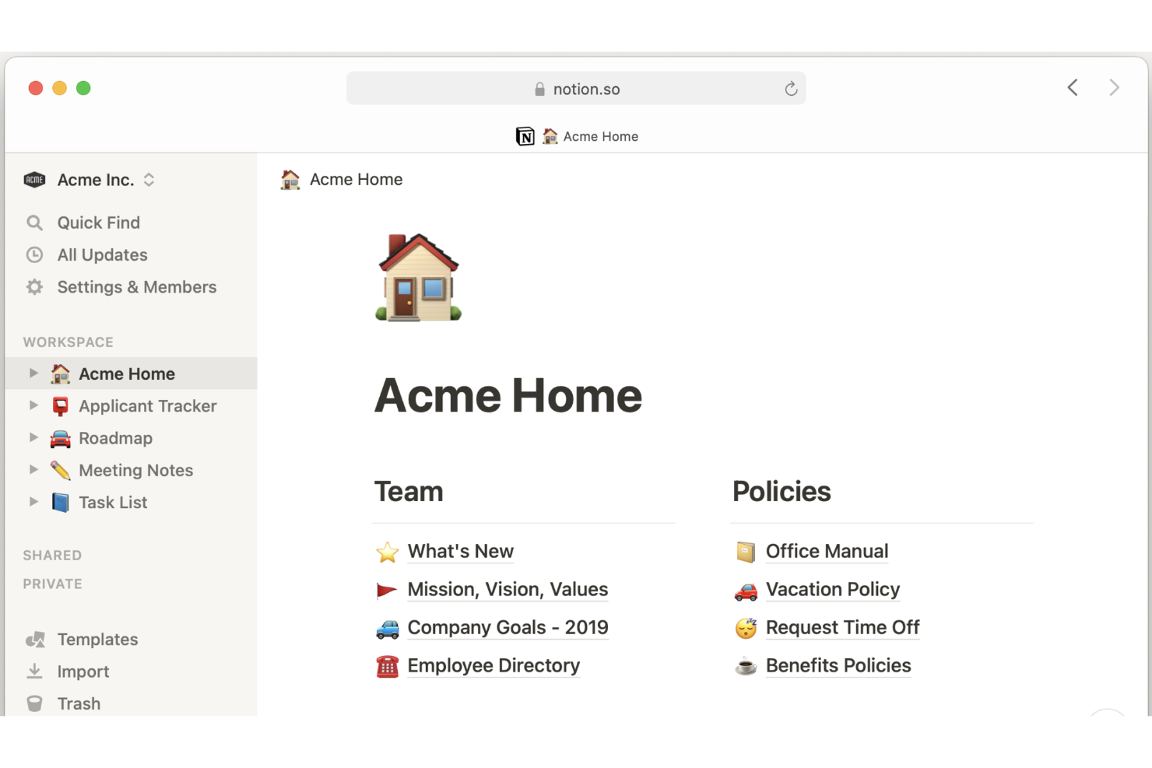Click the Acme Inc. workspace logo
The width and height of the screenshot is (1152, 768).
pyautogui.click(x=34, y=180)
